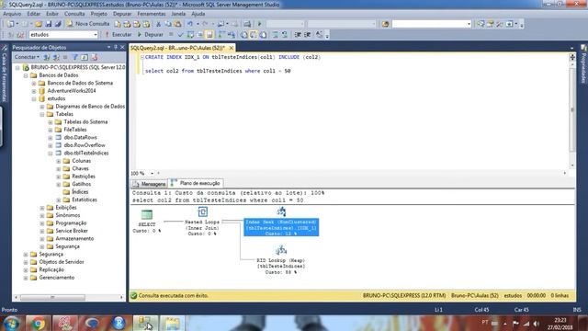588x331 pixels.
Task: Click Object Explorer horizontal scrollbar thumb
Action: 52,297
